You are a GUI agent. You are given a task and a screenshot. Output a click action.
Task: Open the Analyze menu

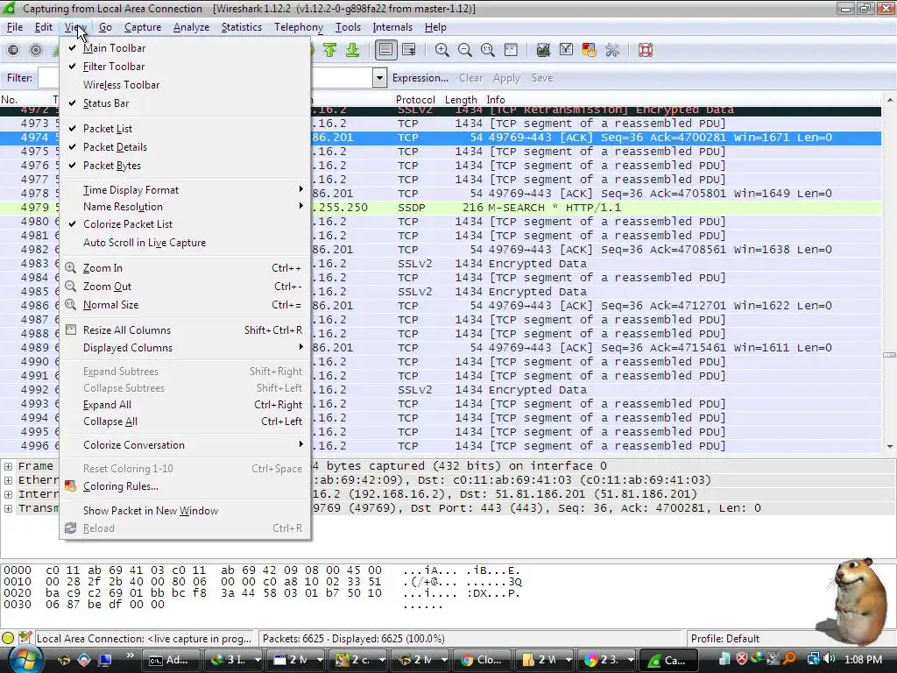click(x=191, y=27)
